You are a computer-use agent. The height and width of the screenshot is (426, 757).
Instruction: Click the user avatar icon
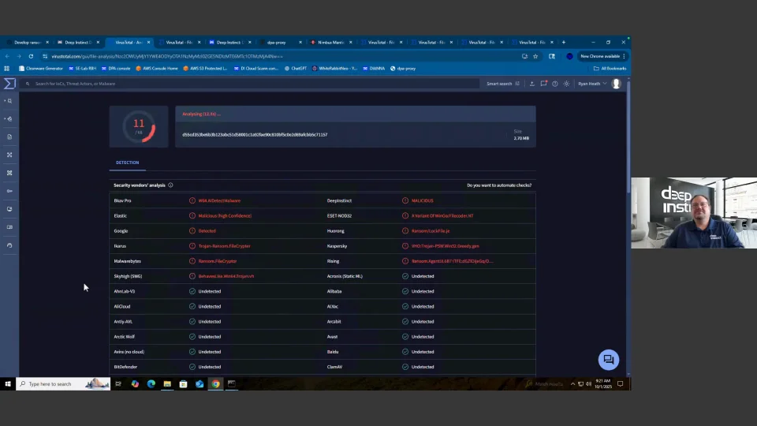point(616,84)
